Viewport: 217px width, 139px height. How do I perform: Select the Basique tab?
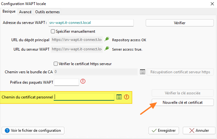(9, 12)
